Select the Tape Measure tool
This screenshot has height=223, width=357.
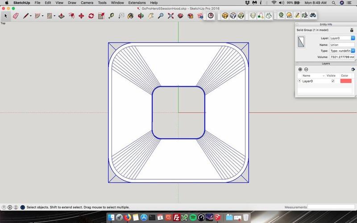[111, 16]
